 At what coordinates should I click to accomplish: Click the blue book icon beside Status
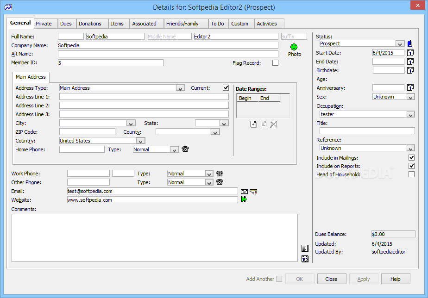point(409,43)
